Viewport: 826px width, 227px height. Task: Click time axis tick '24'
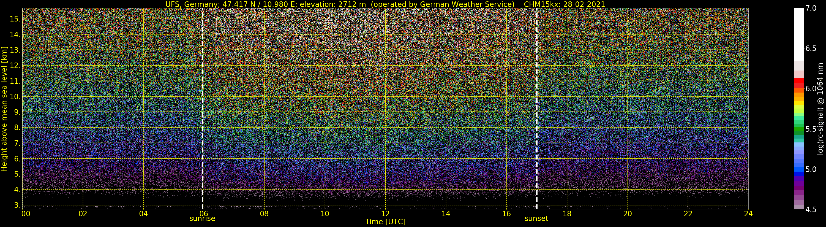point(748,214)
